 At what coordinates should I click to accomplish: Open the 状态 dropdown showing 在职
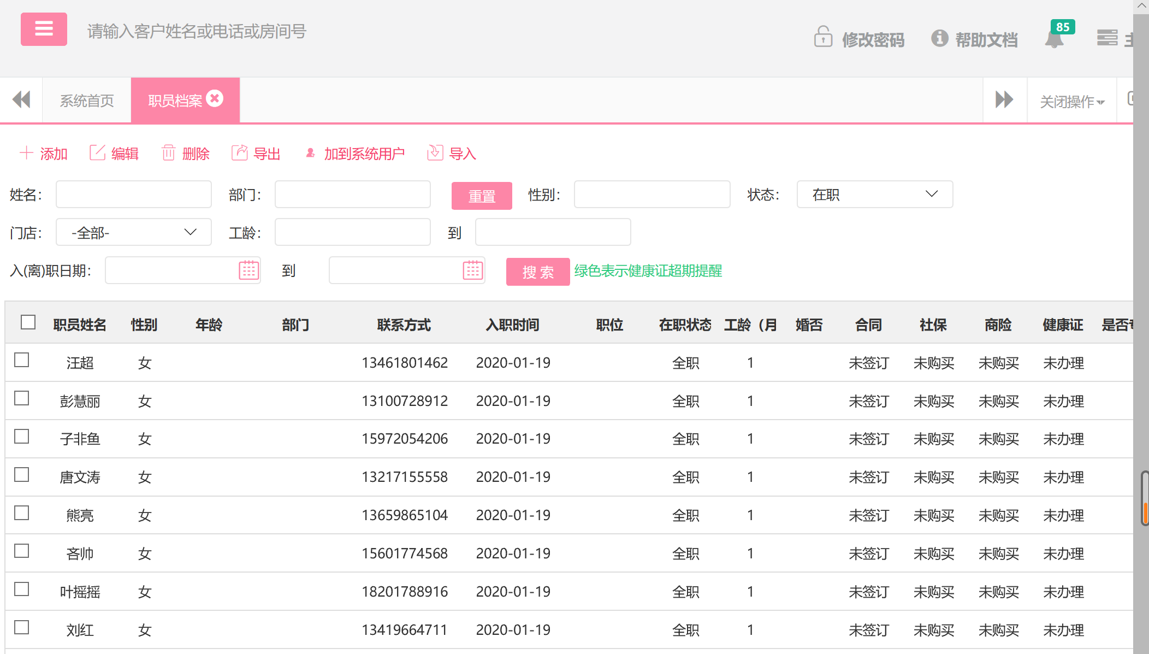click(x=874, y=195)
